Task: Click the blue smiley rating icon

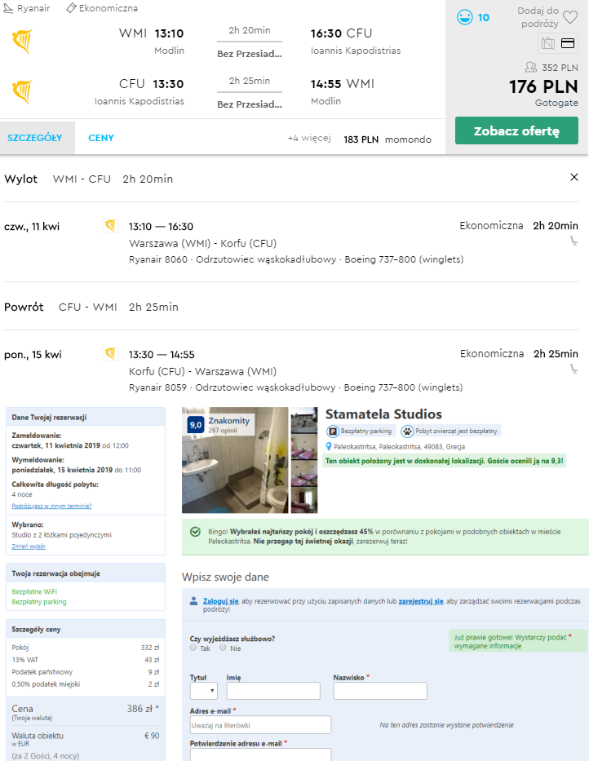Action: (x=465, y=17)
